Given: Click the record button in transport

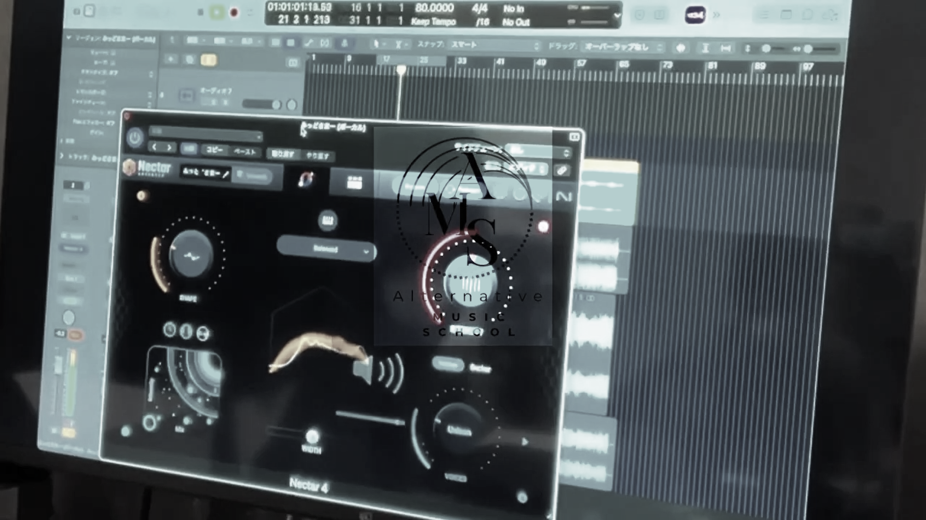Looking at the screenshot, I should tap(234, 13).
